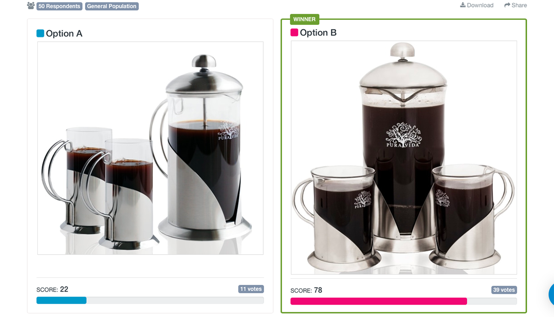Click the green WINNER label
554x317 pixels.
(305, 19)
